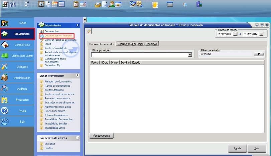Collapse the Por centro de costos panel

78,138
